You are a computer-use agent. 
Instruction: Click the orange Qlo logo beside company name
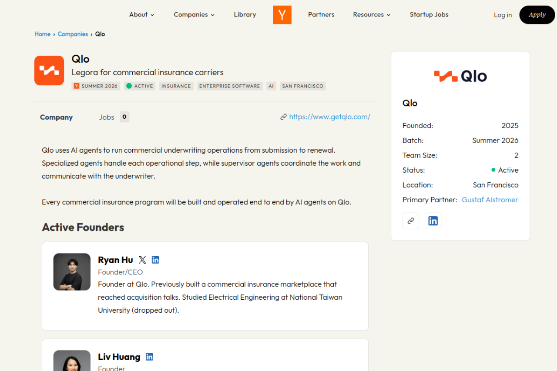point(49,70)
